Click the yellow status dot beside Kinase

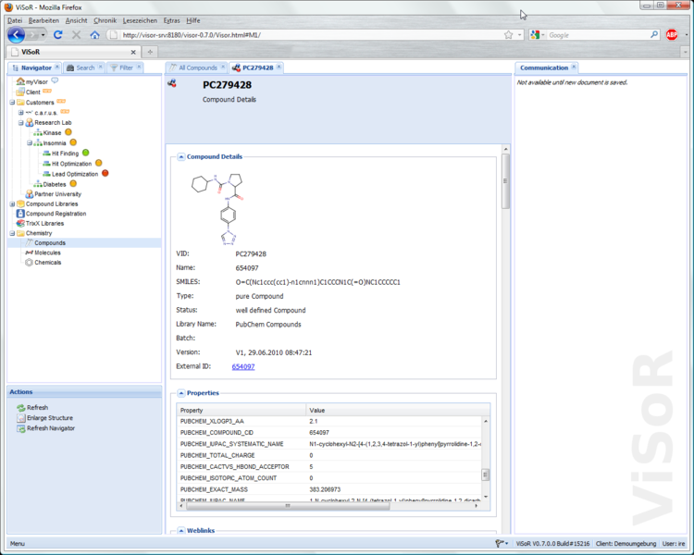pyautogui.click(x=68, y=132)
